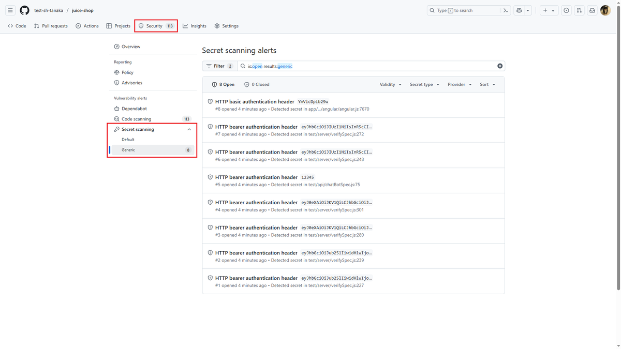
Task: Open the hamburger navigation menu
Action: pyautogui.click(x=10, y=10)
